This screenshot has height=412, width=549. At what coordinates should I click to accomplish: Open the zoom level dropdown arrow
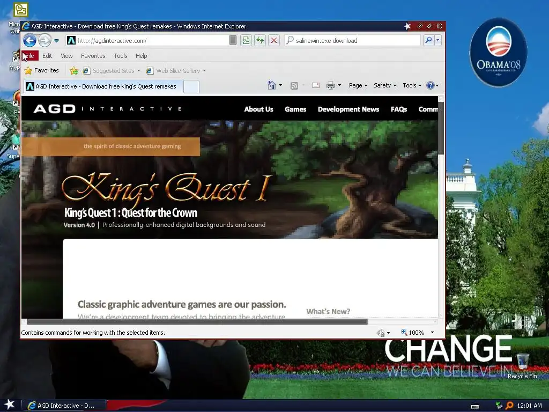[433, 333]
